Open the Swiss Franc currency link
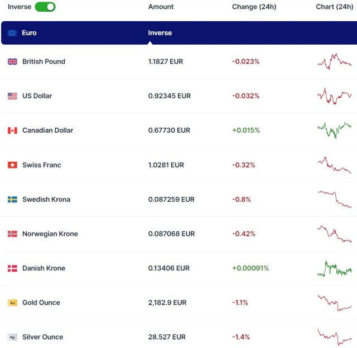The width and height of the screenshot is (357, 348). [x=41, y=165]
